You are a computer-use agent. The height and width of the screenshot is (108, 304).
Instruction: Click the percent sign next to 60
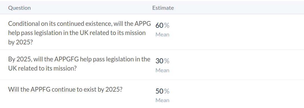click(167, 25)
